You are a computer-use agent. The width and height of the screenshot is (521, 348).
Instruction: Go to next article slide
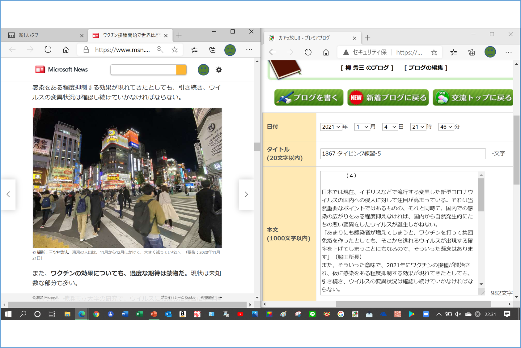tap(246, 195)
